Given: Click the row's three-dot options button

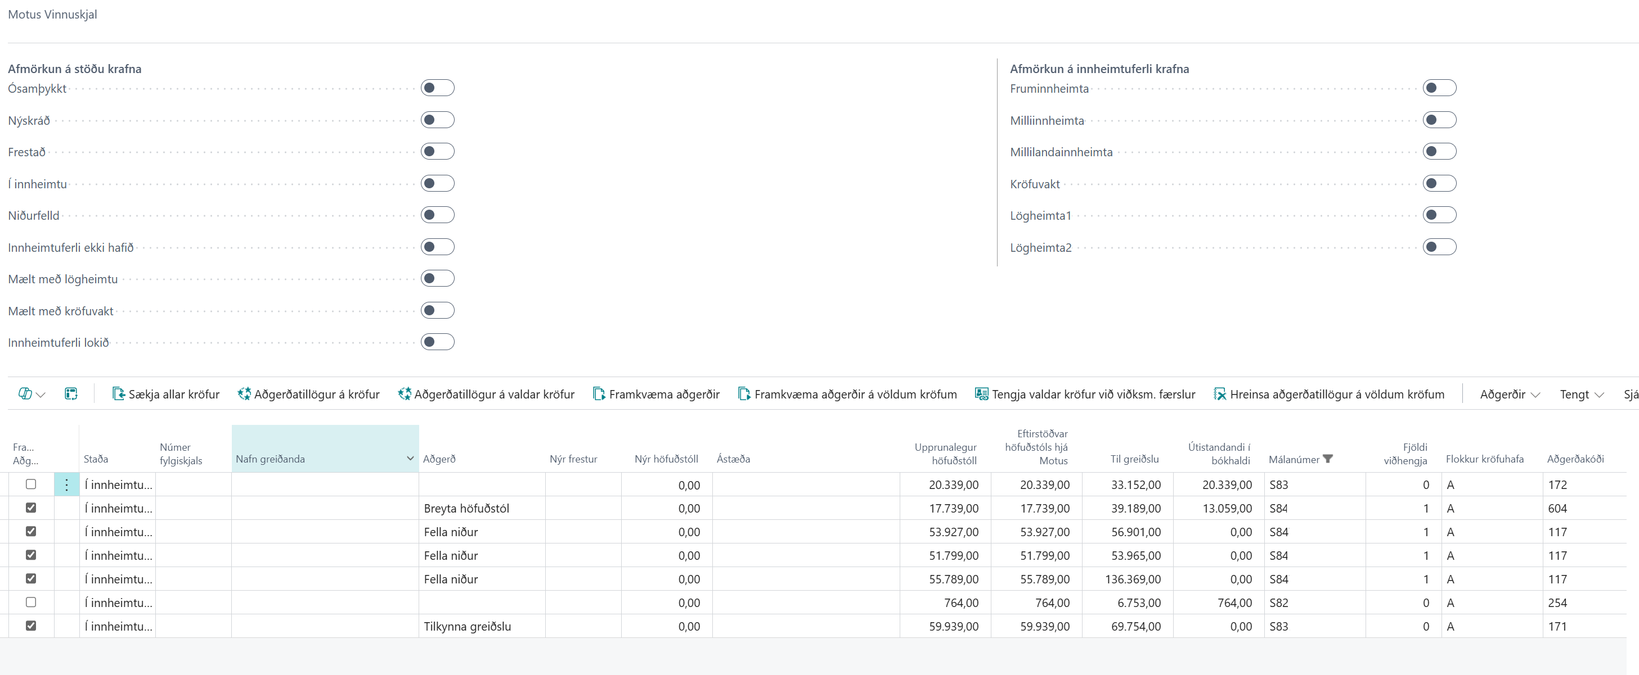Looking at the screenshot, I should click(67, 484).
